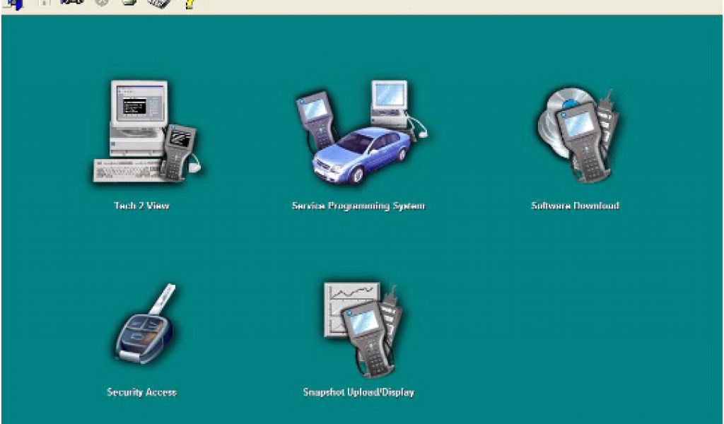
Task: Click the keyboard-shaped toolbar icon
Action: click(x=160, y=4)
